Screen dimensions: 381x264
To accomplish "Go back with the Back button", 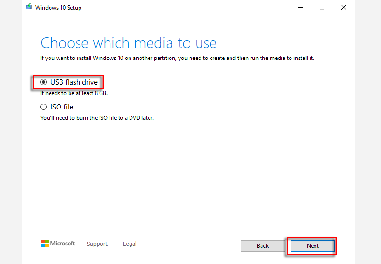I will point(262,246).
